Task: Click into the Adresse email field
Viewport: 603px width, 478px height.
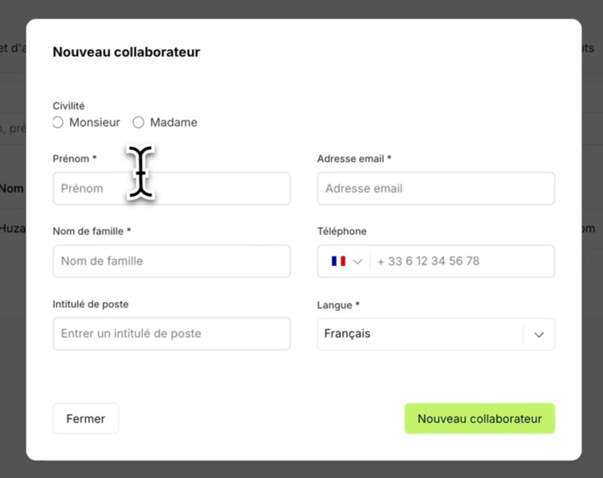Action: (436, 188)
